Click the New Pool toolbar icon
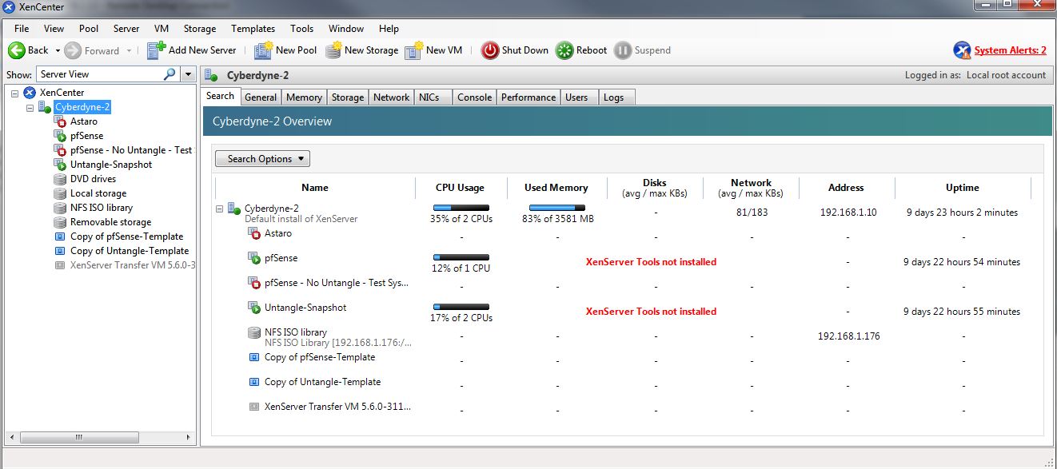 pos(263,50)
